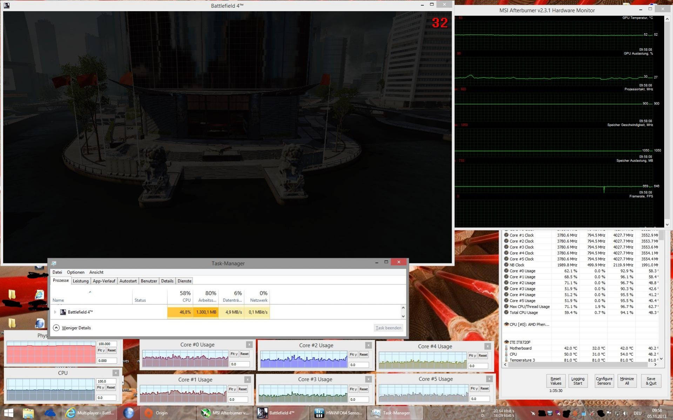Click the Total CPU Usage sensor icon
The image size is (673, 420).
(506, 312)
